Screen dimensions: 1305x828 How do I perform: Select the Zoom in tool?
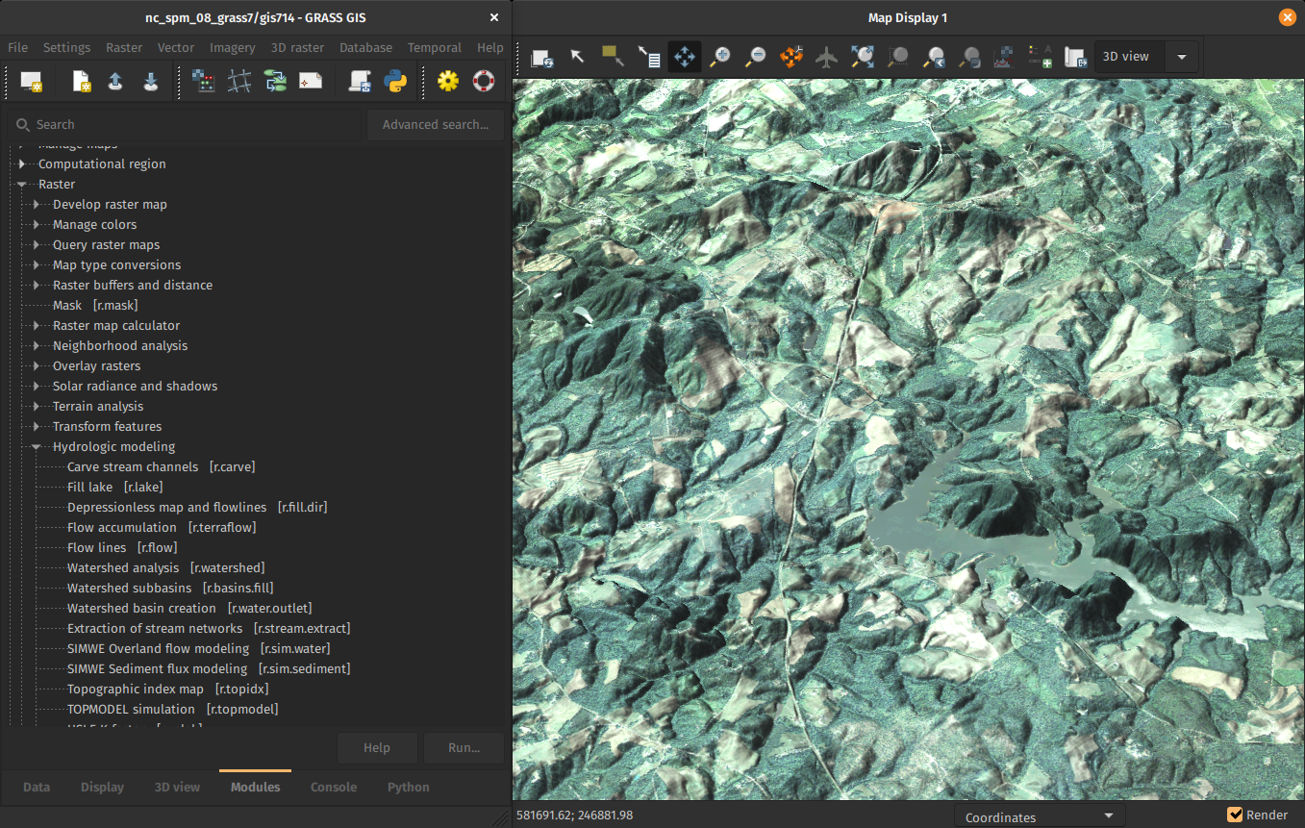coord(719,58)
